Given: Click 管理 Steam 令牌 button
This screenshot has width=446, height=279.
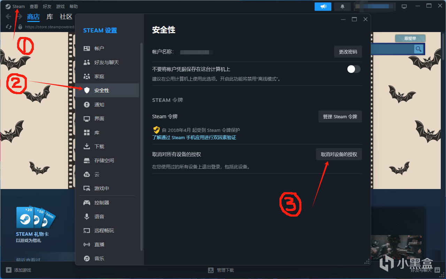Looking at the screenshot, I should click(x=340, y=116).
